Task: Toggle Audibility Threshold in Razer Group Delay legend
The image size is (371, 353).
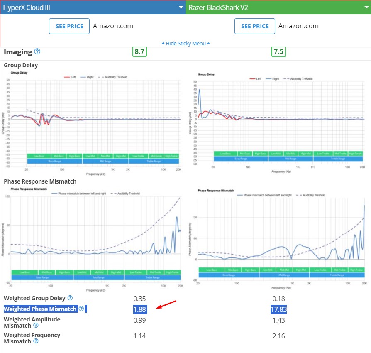Action: coord(298,79)
